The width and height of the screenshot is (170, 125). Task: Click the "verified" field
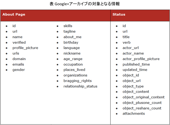click(19, 42)
